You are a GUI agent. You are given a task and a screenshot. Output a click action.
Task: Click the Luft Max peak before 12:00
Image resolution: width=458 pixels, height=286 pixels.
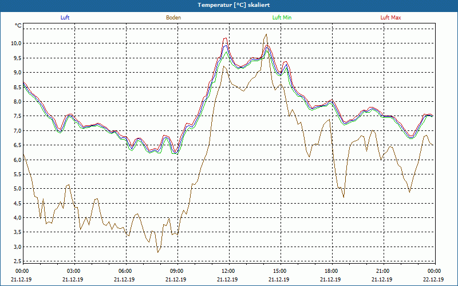(225, 38)
